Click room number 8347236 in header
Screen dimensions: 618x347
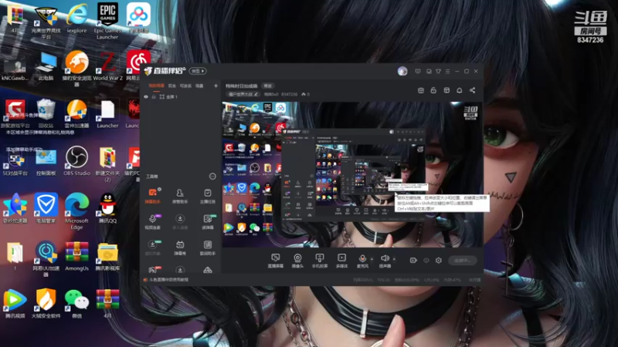289,94
